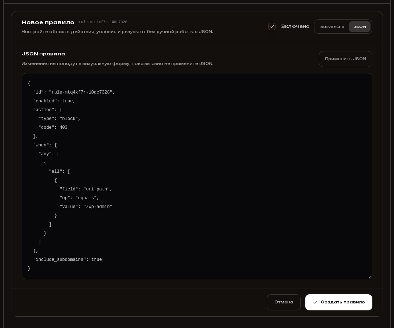
Task: Click the Включено label text
Action: click(x=295, y=26)
